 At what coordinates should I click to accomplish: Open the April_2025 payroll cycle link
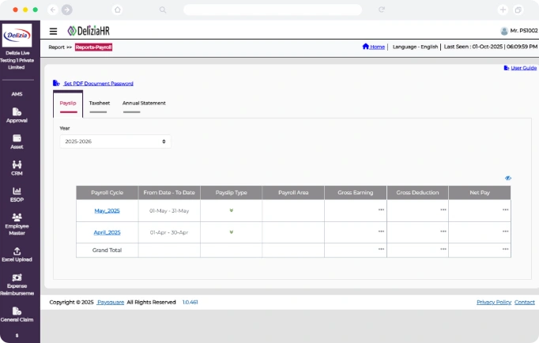(107, 232)
